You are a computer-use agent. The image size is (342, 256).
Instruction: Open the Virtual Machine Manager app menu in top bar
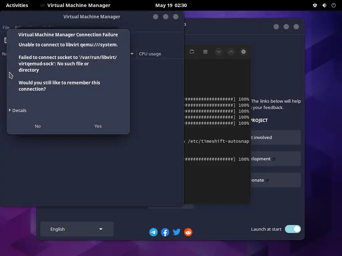[x=75, y=5]
